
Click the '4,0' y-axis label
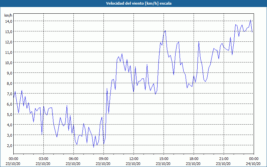pyautogui.click(x=9, y=125)
